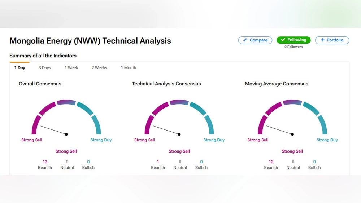The width and height of the screenshot is (361, 203).
Task: Click the Overall Consensus gauge needle pivot
Action: 66,134
